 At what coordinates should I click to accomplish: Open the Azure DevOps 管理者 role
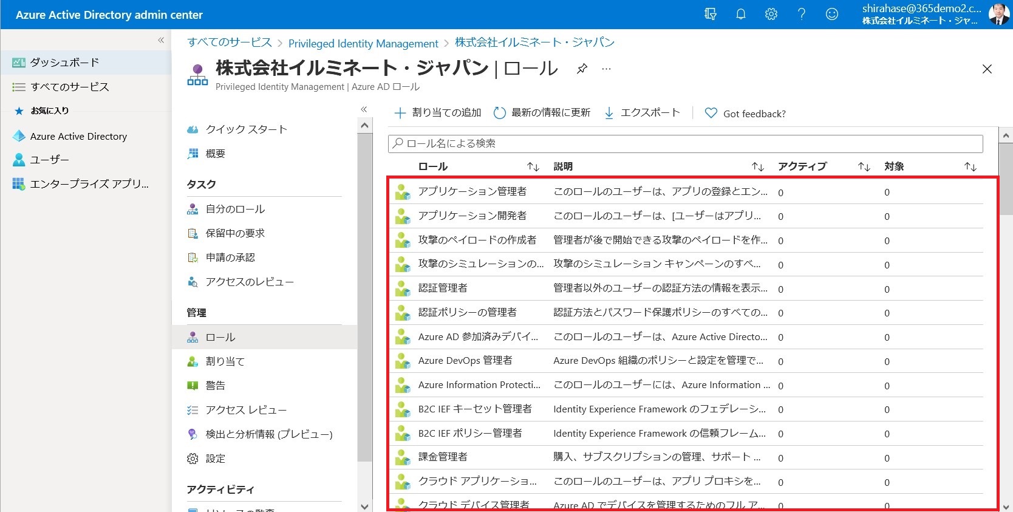pos(465,360)
